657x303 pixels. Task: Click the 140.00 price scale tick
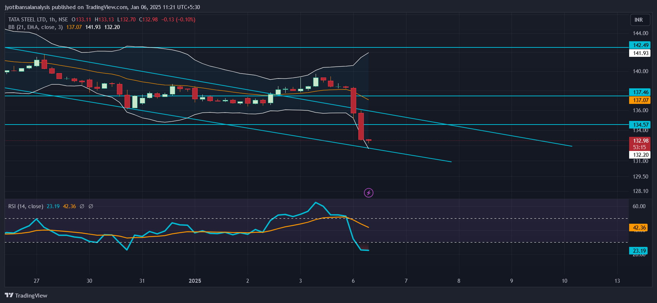tap(640, 71)
